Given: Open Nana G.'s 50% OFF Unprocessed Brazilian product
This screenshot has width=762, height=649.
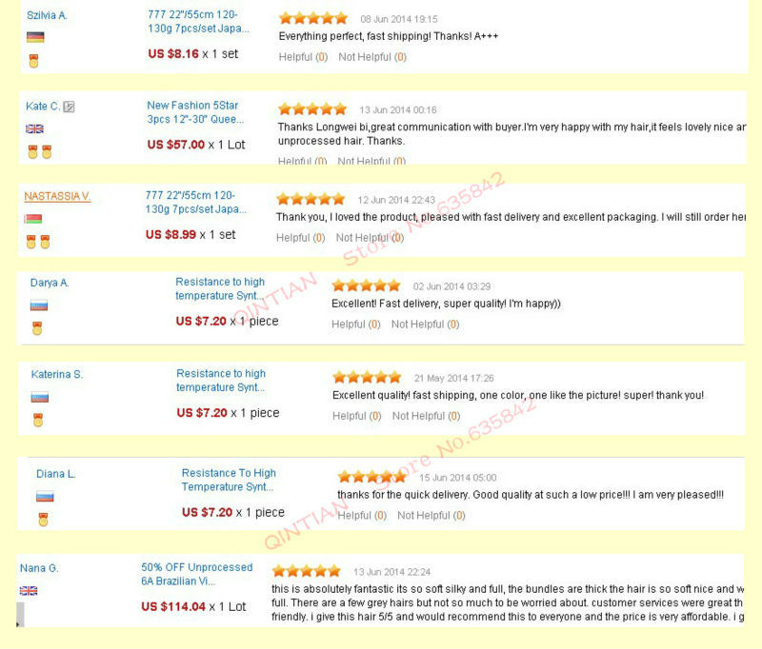Looking at the screenshot, I should [x=196, y=574].
